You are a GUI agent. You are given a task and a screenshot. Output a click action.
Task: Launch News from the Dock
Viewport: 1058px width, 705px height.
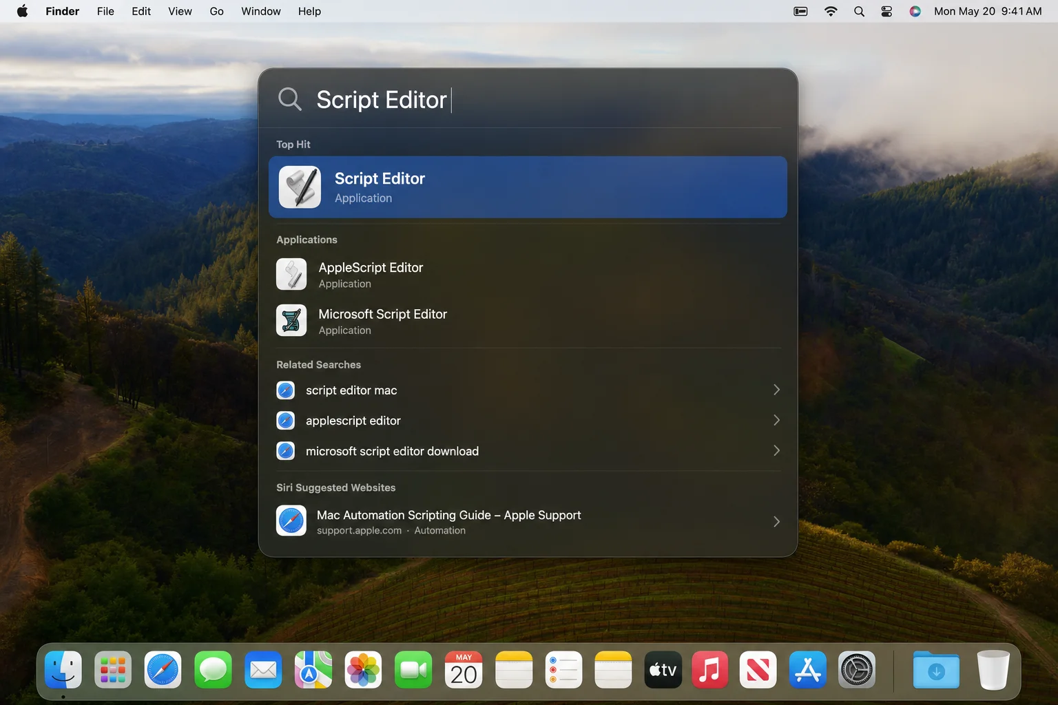pyautogui.click(x=758, y=670)
